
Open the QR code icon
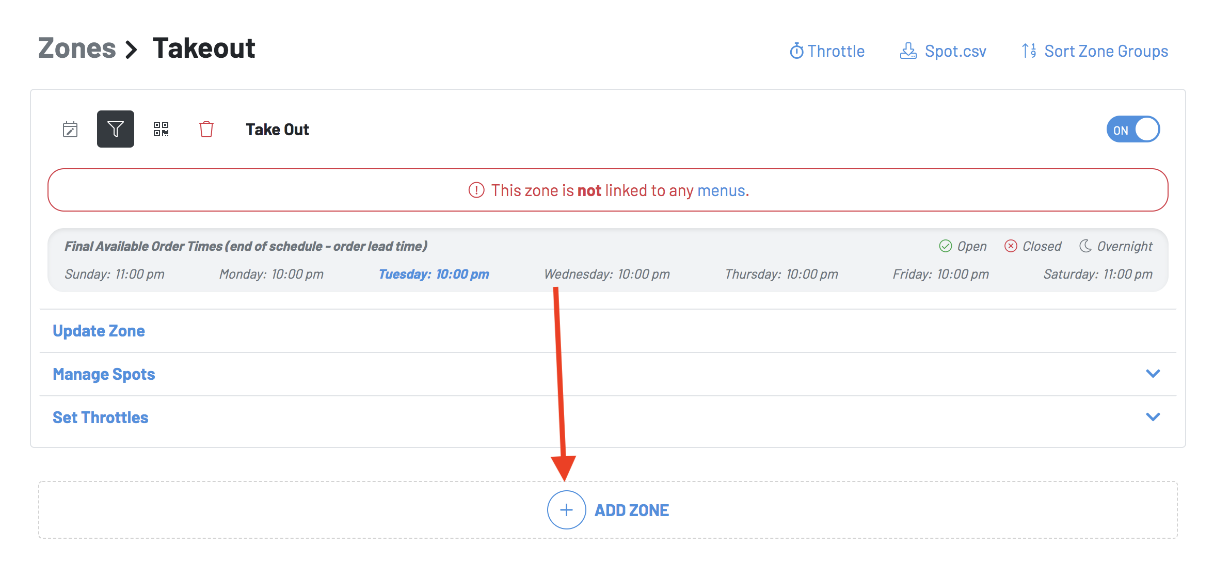(161, 129)
